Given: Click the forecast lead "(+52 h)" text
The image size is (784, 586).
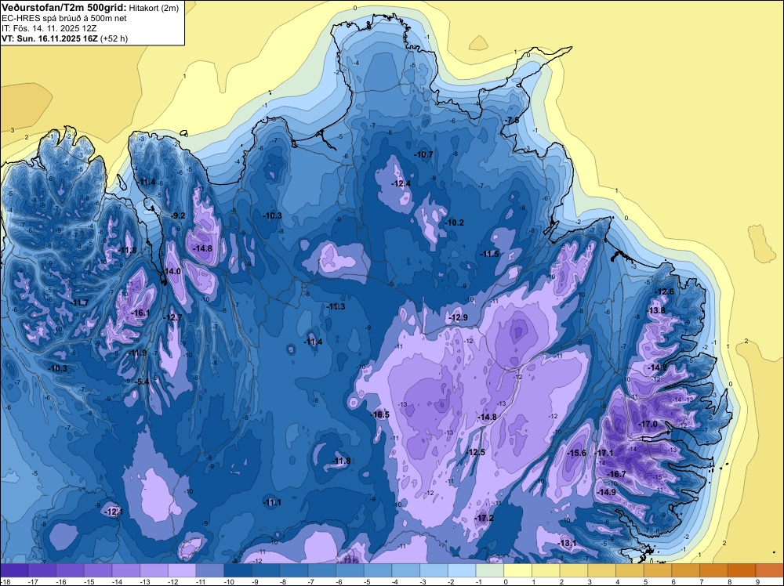Looking at the screenshot, I should click(x=114, y=38).
